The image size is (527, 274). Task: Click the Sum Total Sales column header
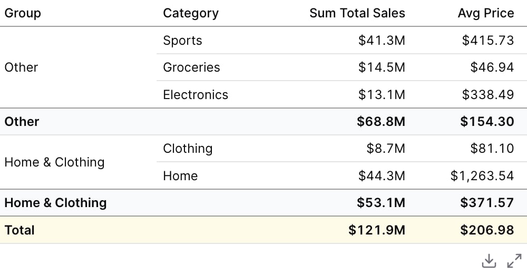357,13
